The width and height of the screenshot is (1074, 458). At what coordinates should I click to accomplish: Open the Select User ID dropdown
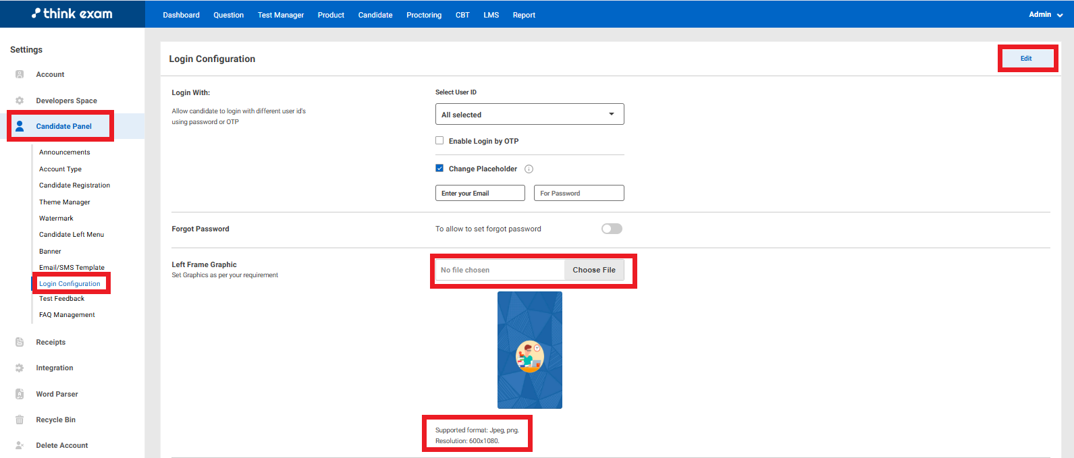click(x=529, y=115)
